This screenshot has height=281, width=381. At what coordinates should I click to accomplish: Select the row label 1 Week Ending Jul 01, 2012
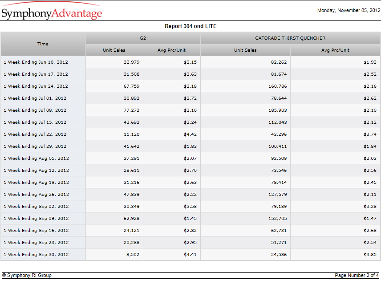(35, 98)
